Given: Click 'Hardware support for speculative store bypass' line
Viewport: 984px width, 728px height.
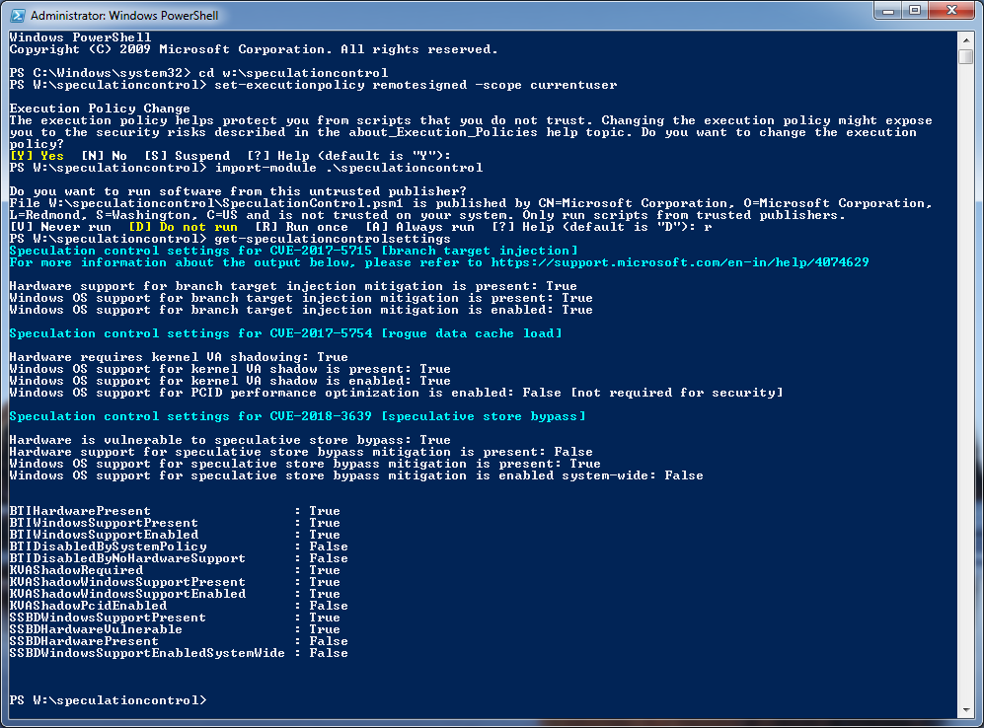Looking at the screenshot, I should (x=301, y=452).
